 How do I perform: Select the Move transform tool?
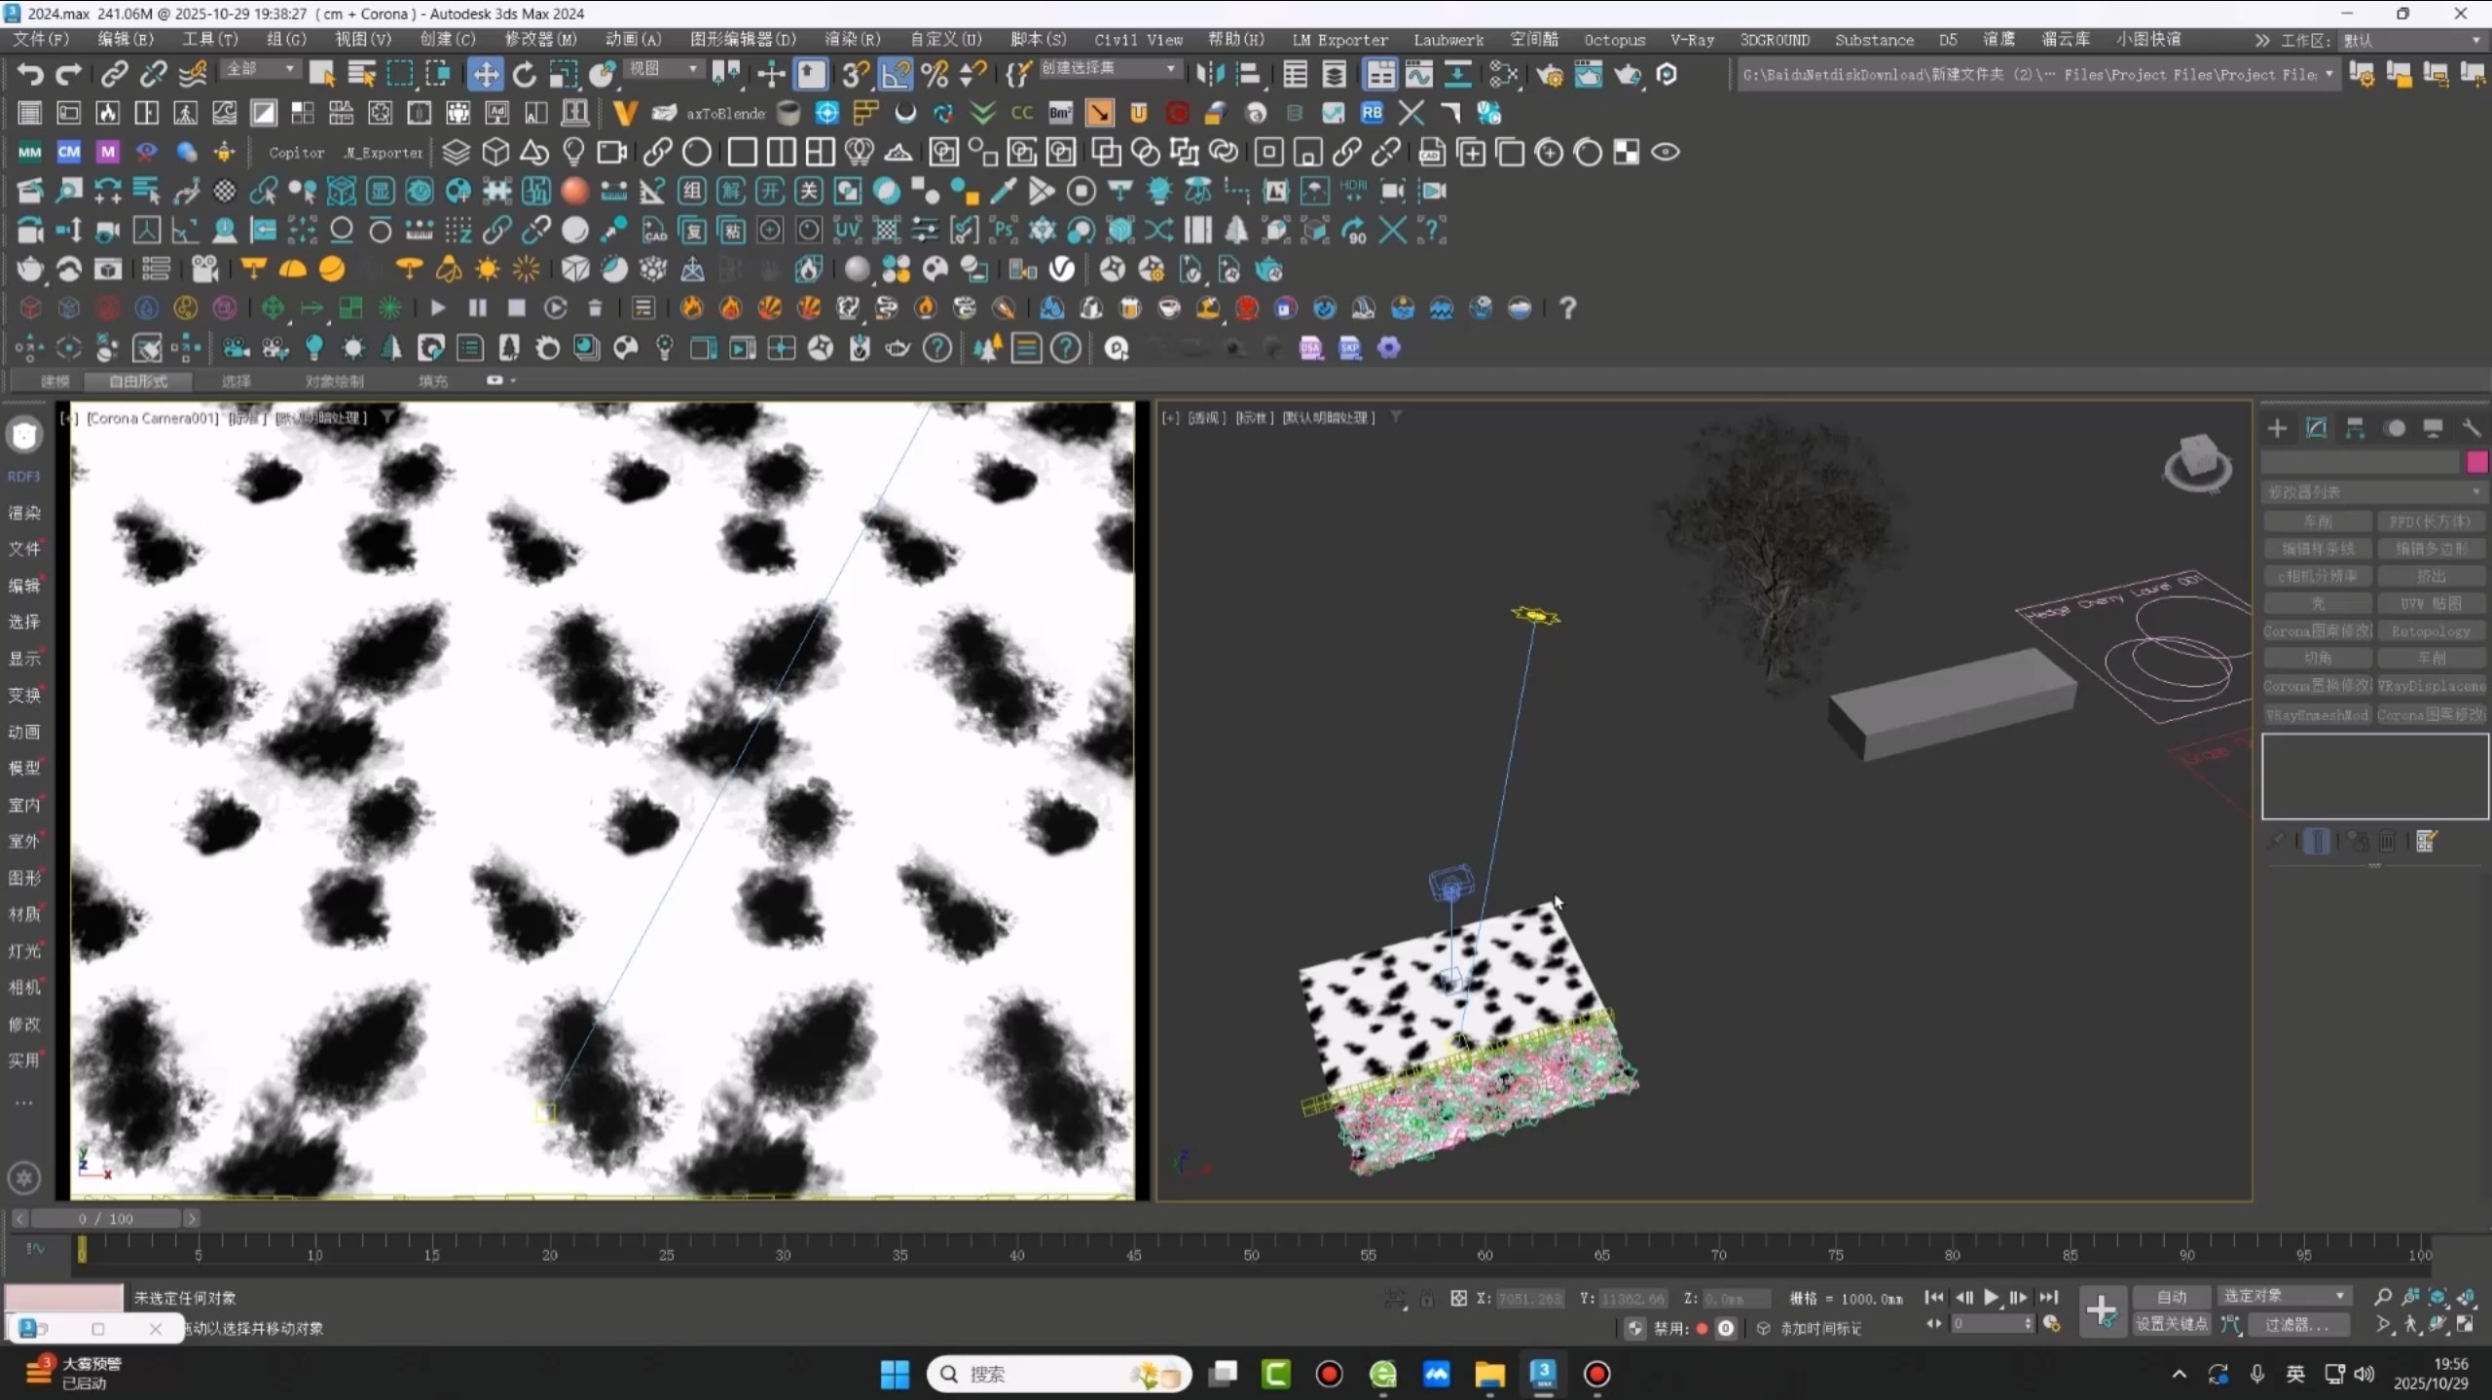coord(485,75)
